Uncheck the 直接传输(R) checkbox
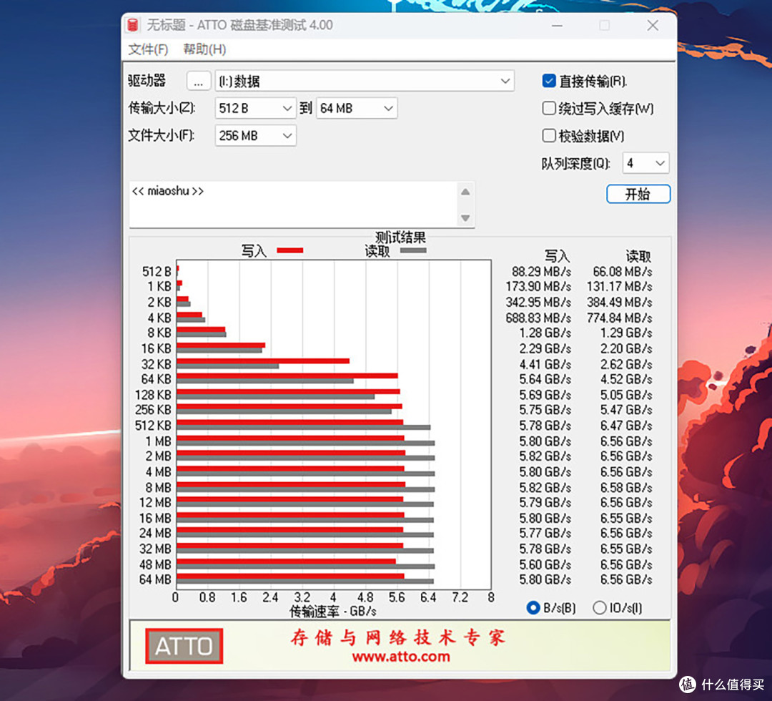The height and width of the screenshot is (701, 772). click(549, 81)
